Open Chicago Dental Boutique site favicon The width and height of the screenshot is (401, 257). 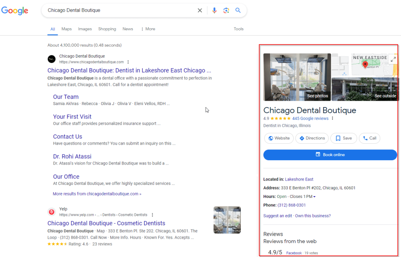point(52,59)
